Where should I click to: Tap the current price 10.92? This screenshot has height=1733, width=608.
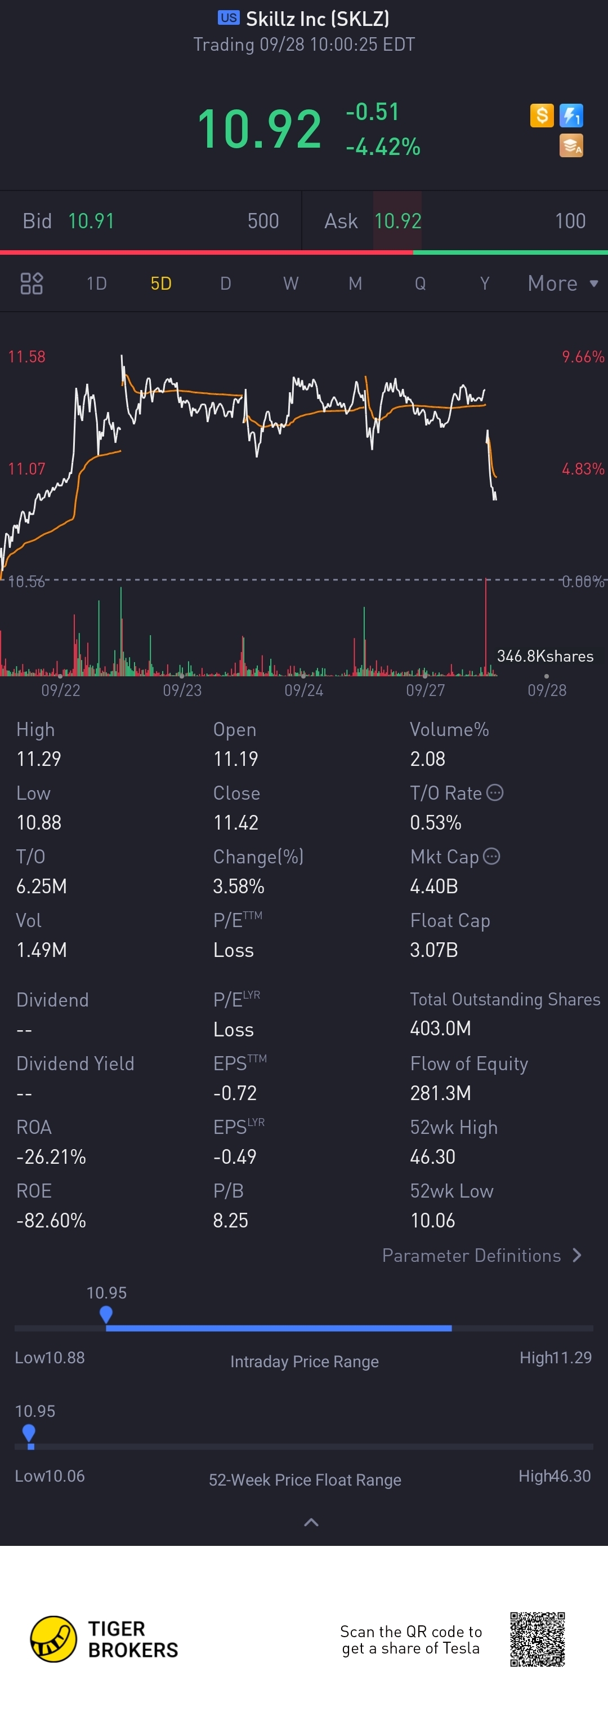[x=260, y=128]
